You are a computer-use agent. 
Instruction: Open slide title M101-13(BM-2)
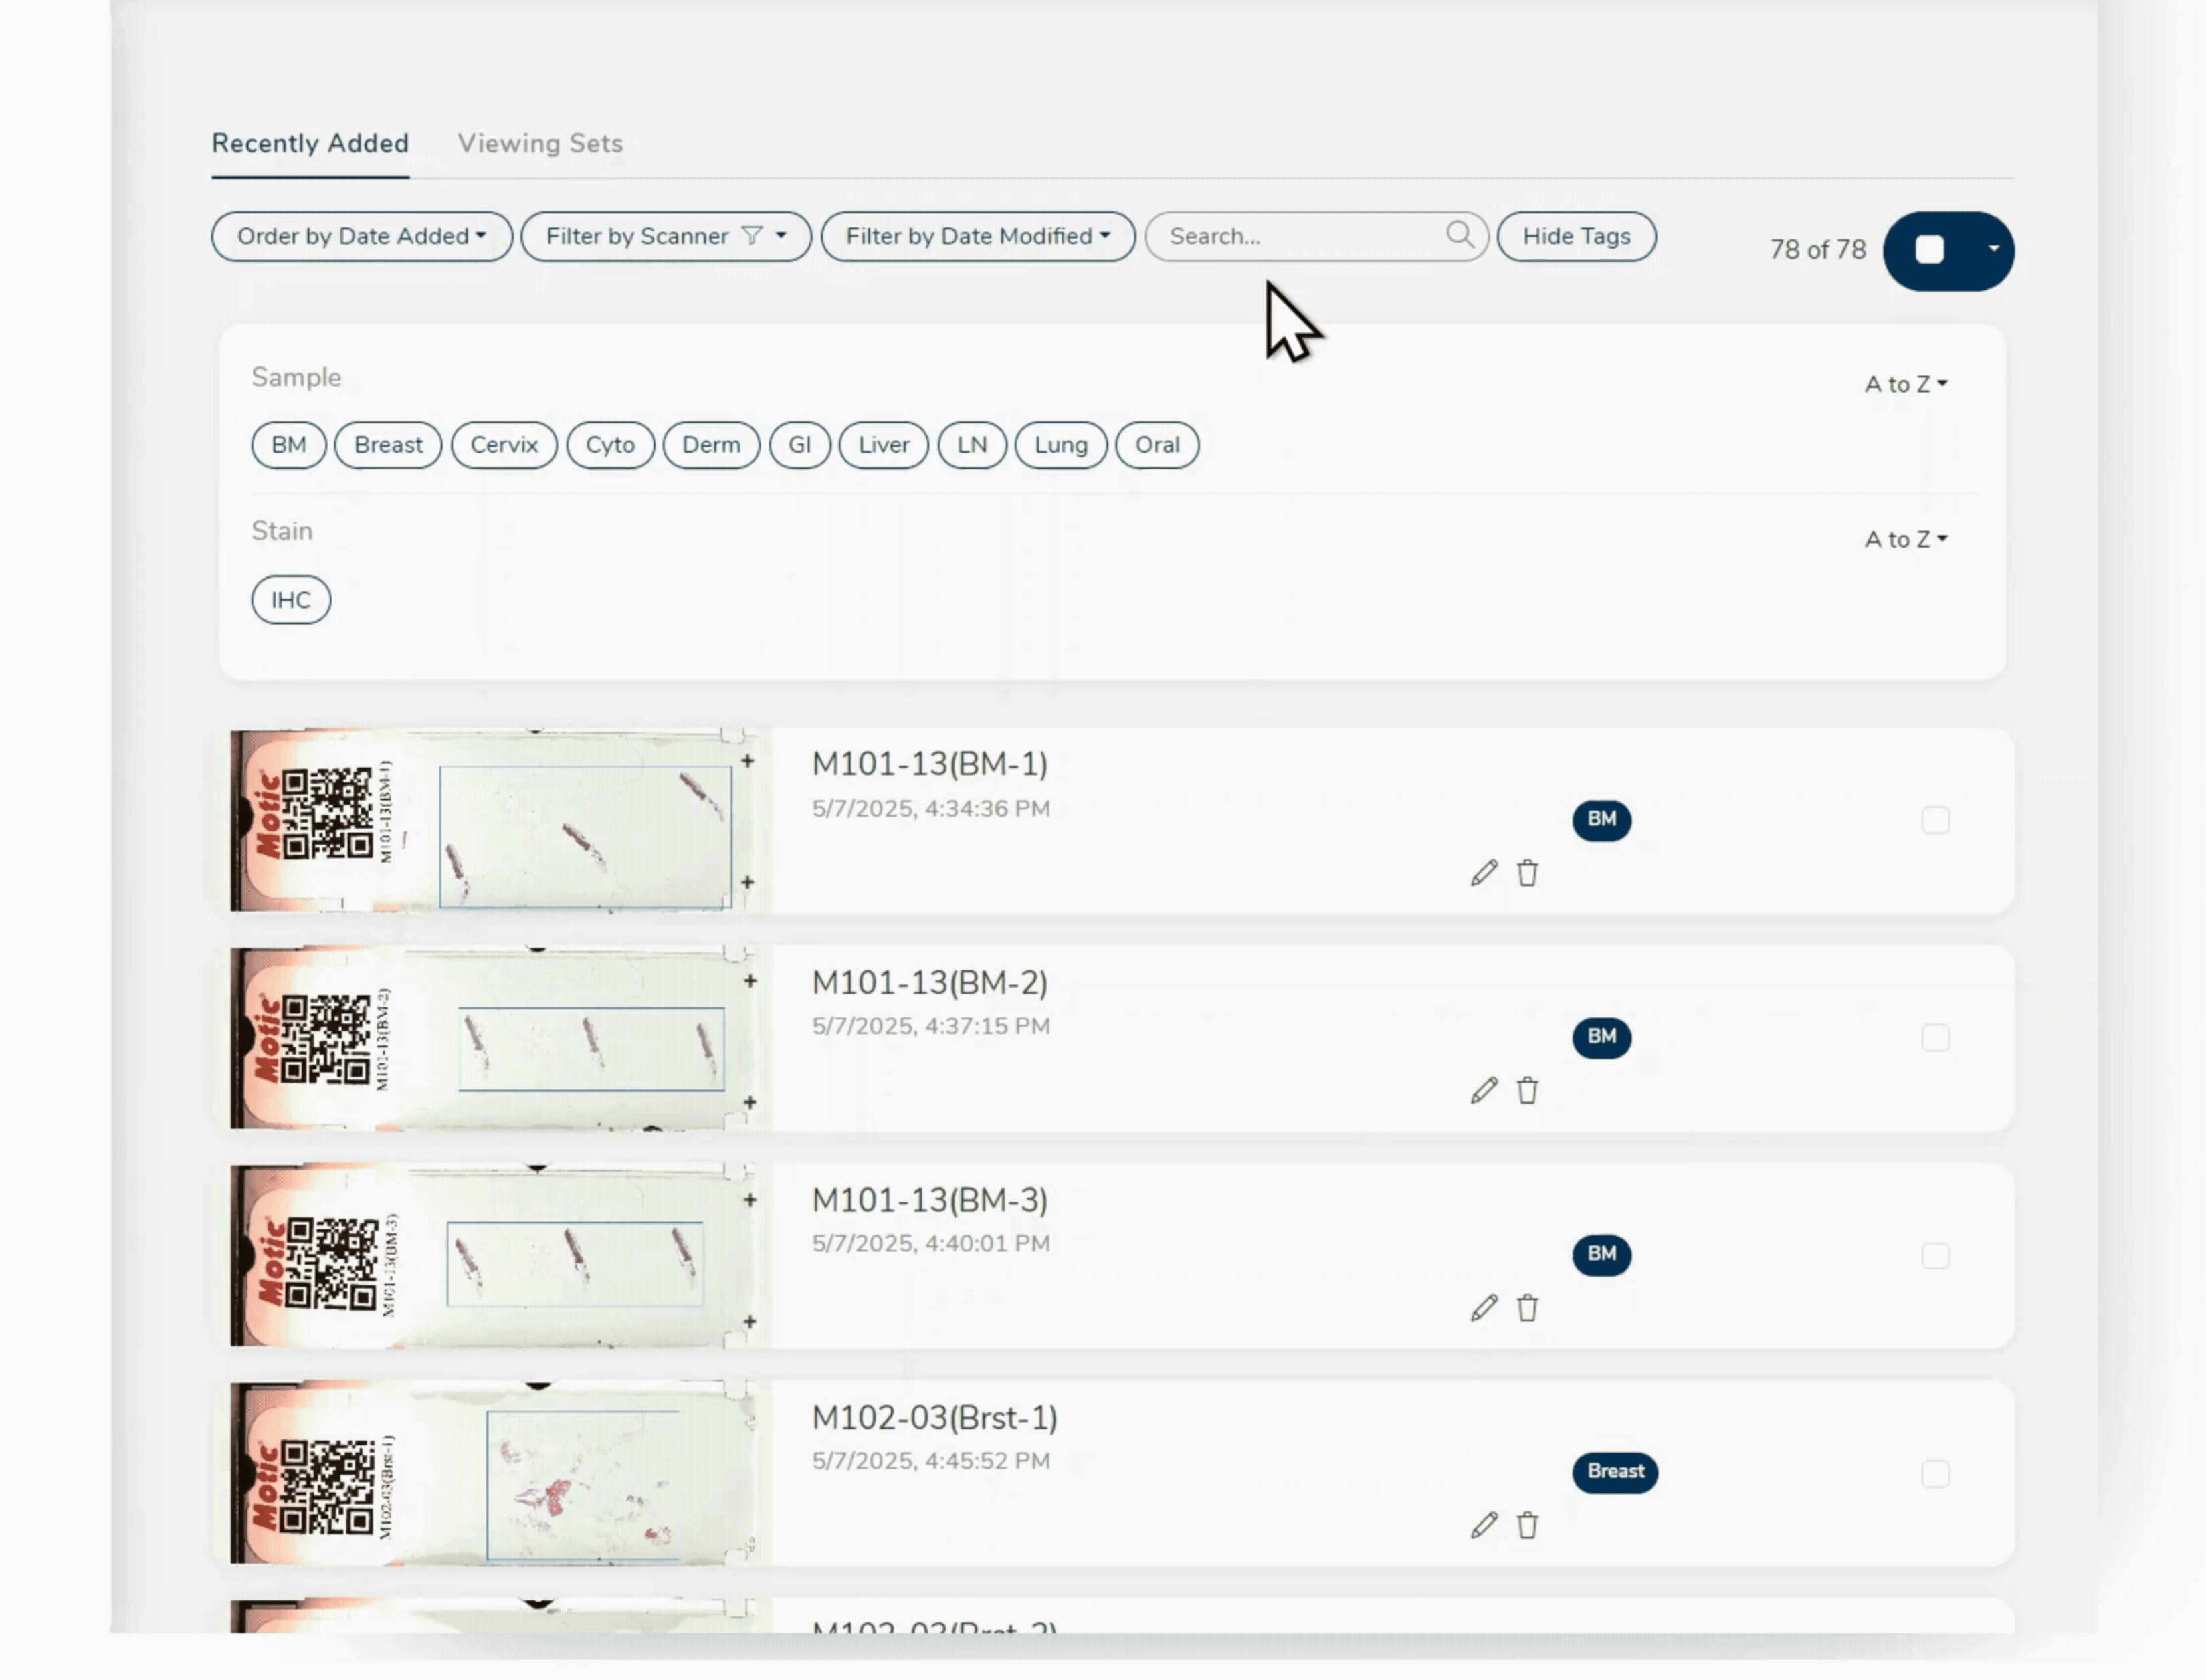tap(930, 983)
